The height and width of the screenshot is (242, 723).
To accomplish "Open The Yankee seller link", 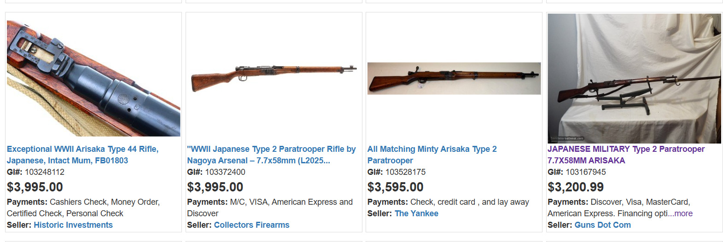I will [416, 213].
